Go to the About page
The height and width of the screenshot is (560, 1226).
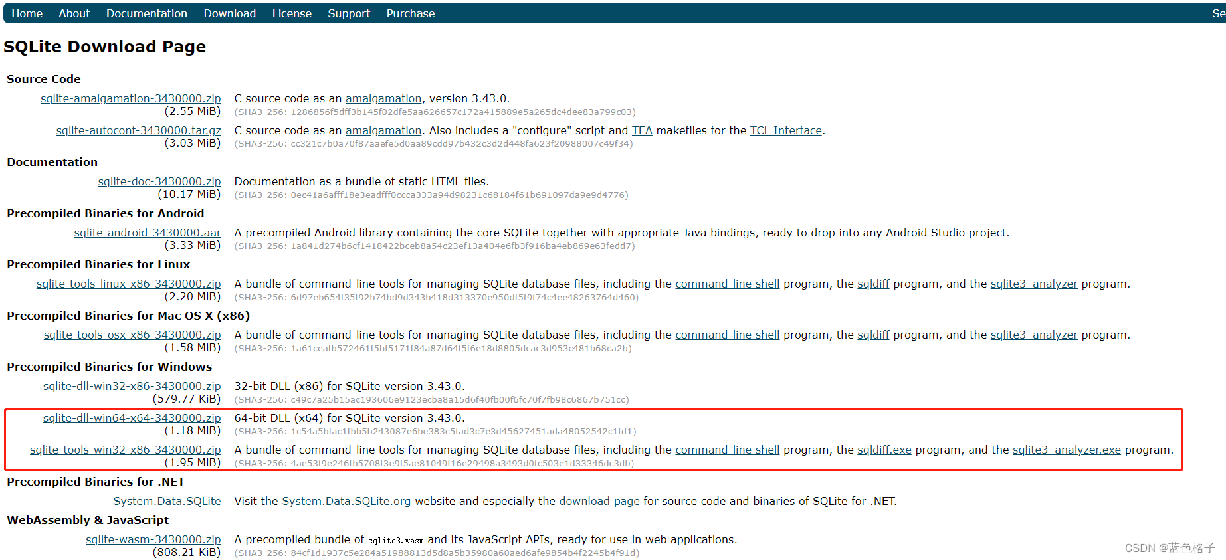[x=74, y=13]
